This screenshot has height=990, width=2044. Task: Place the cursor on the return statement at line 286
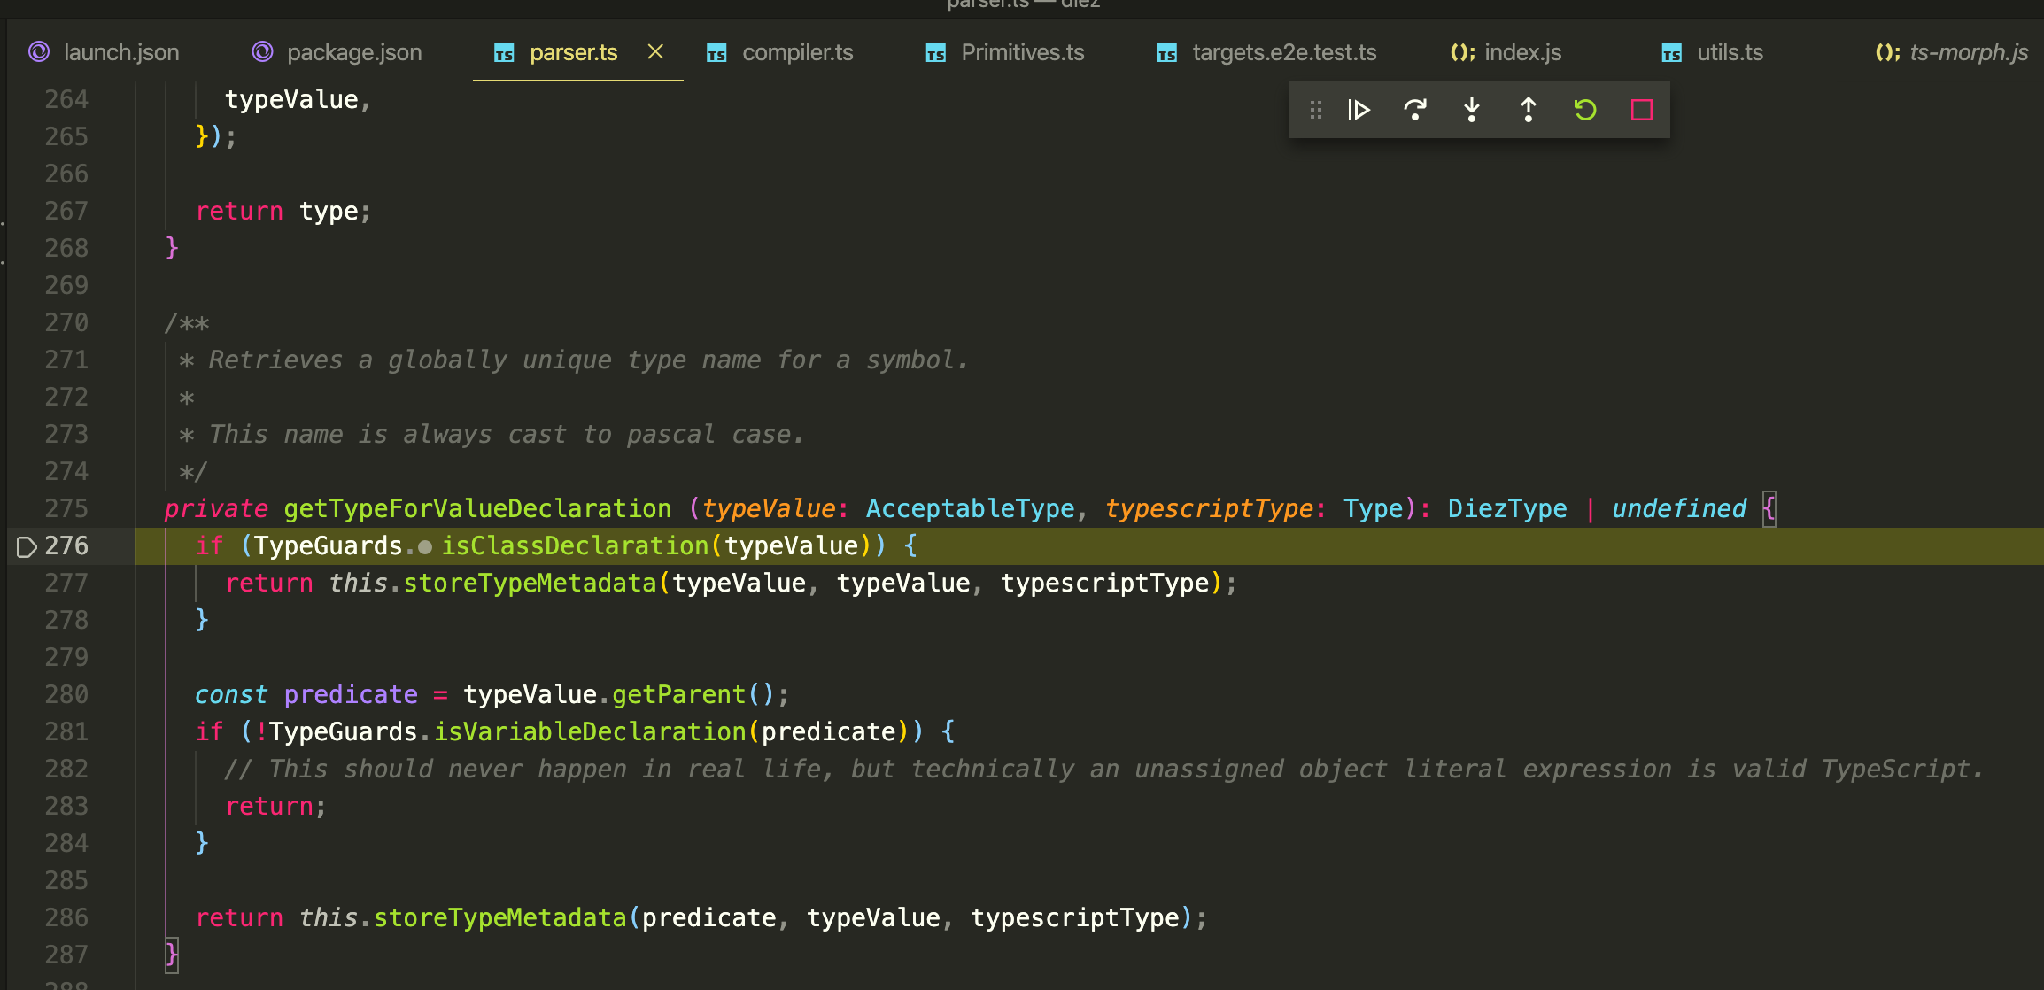pos(239,917)
